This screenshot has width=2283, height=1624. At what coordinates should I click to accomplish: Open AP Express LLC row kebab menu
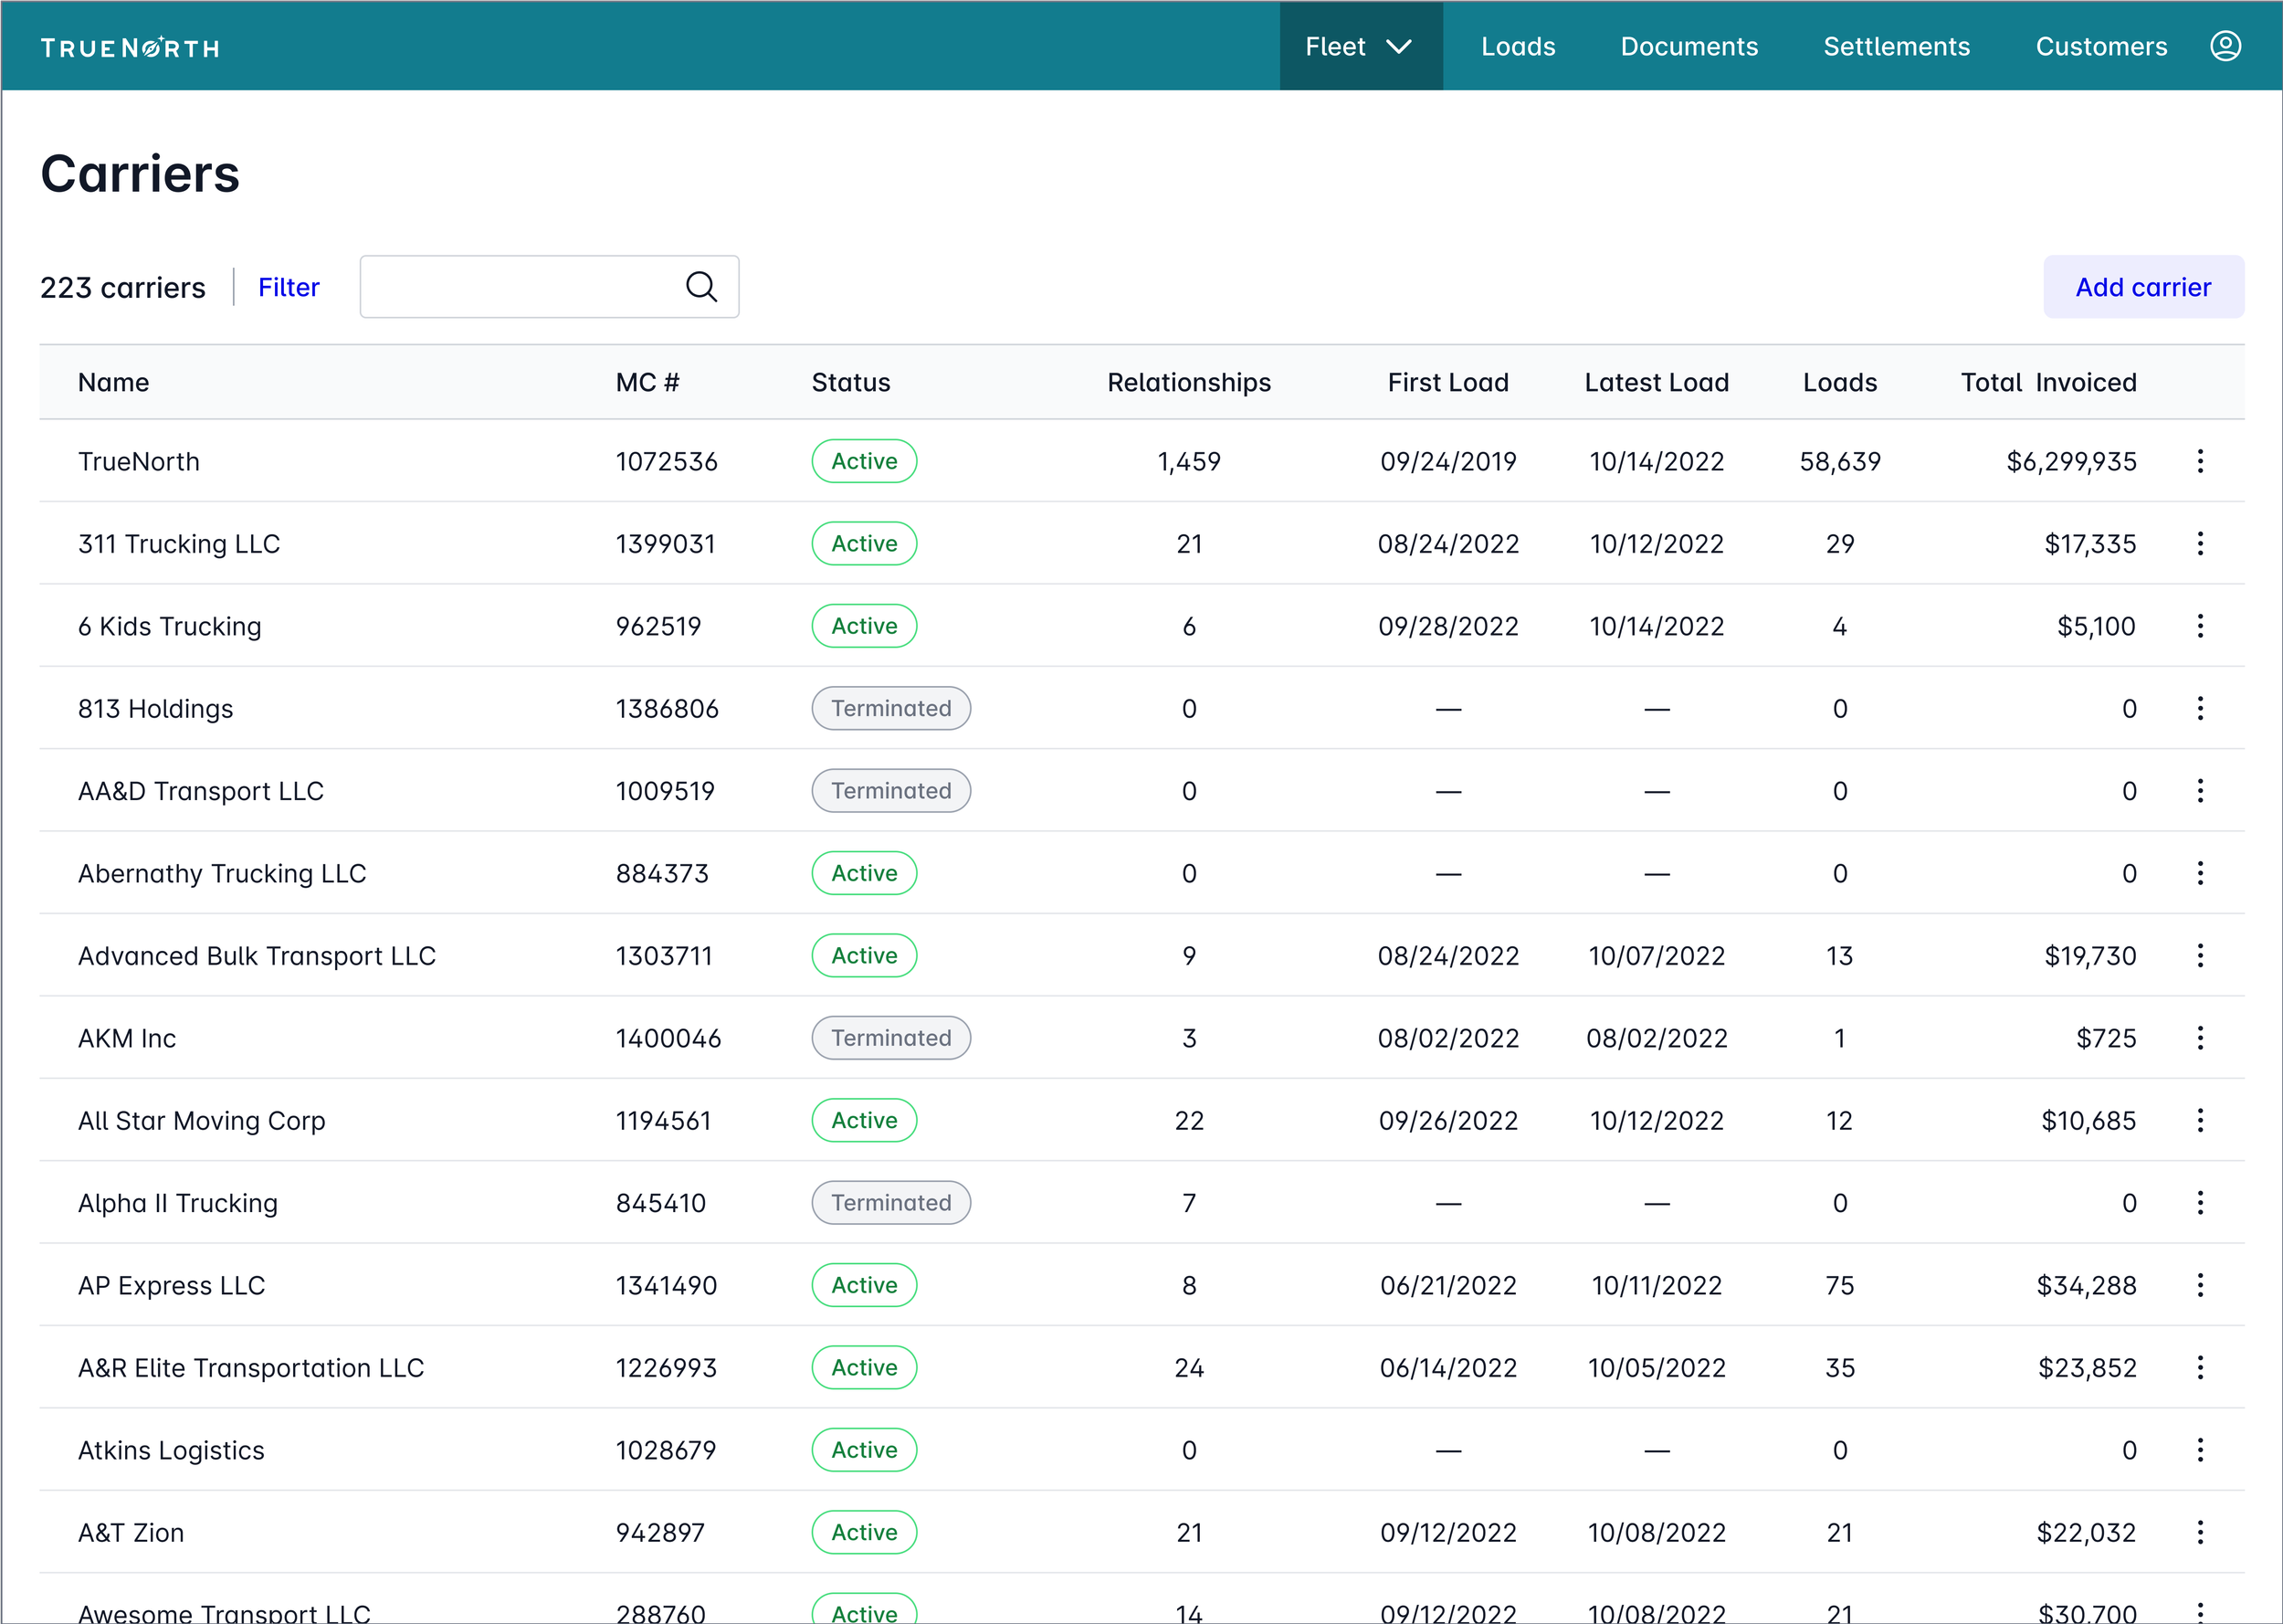pos(2200,1285)
